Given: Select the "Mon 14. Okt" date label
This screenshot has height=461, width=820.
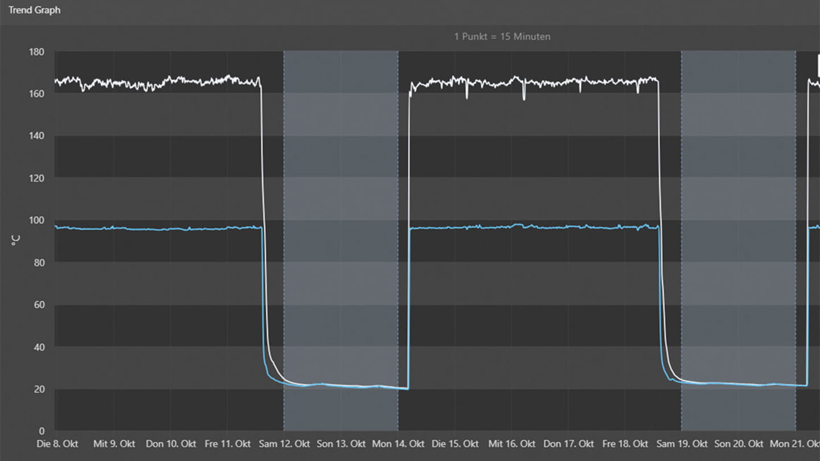Looking at the screenshot, I should point(398,444).
